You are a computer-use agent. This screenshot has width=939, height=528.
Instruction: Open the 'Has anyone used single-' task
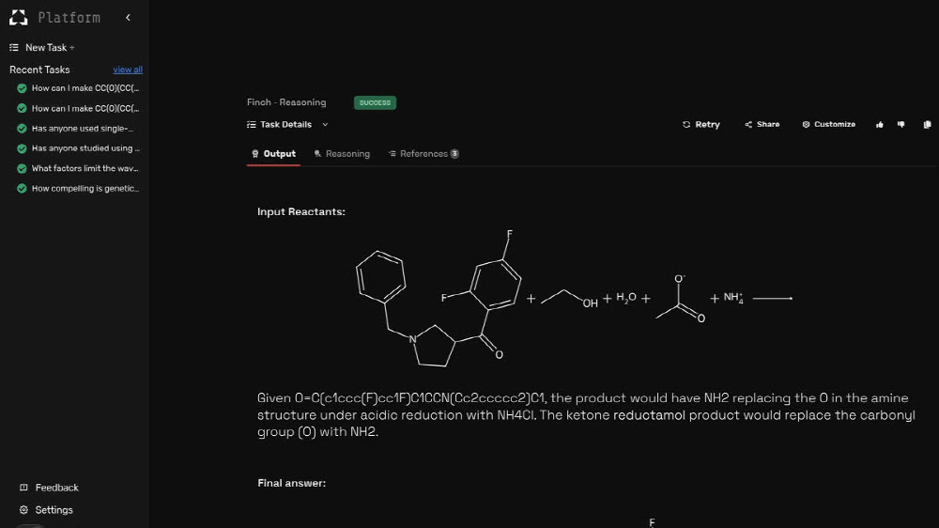(82, 129)
